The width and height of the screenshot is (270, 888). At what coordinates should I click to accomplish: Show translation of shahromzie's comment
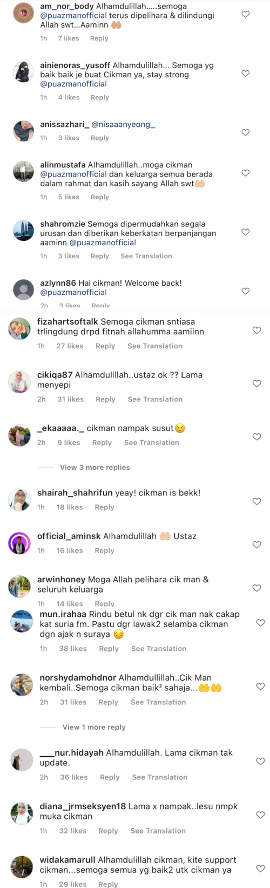click(x=146, y=256)
